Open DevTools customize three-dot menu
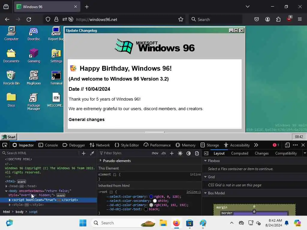 coord(295,145)
